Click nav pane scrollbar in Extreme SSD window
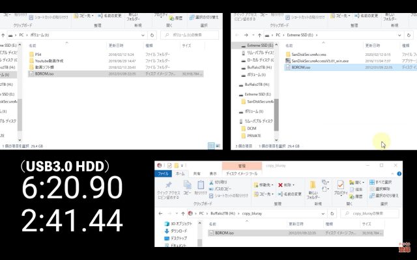417x260 pixels. pyautogui.click(x=276, y=114)
